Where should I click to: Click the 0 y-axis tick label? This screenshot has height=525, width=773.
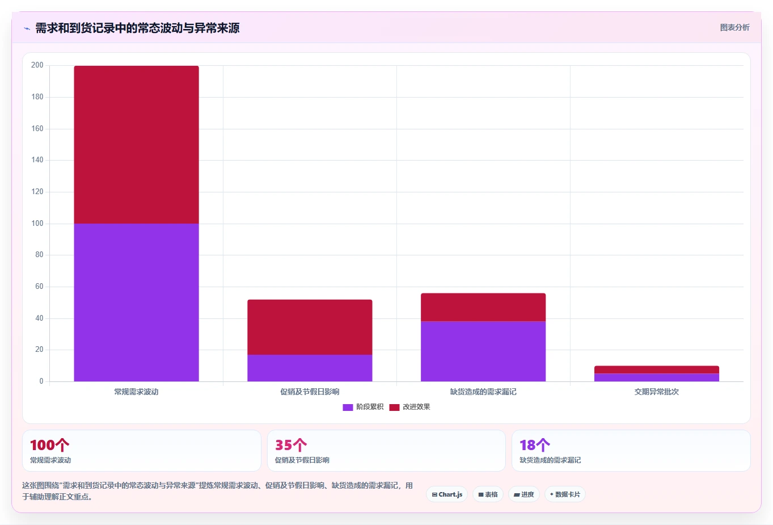tap(41, 381)
